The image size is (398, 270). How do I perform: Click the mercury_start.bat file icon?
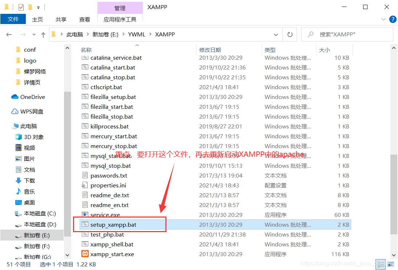pos(85,136)
